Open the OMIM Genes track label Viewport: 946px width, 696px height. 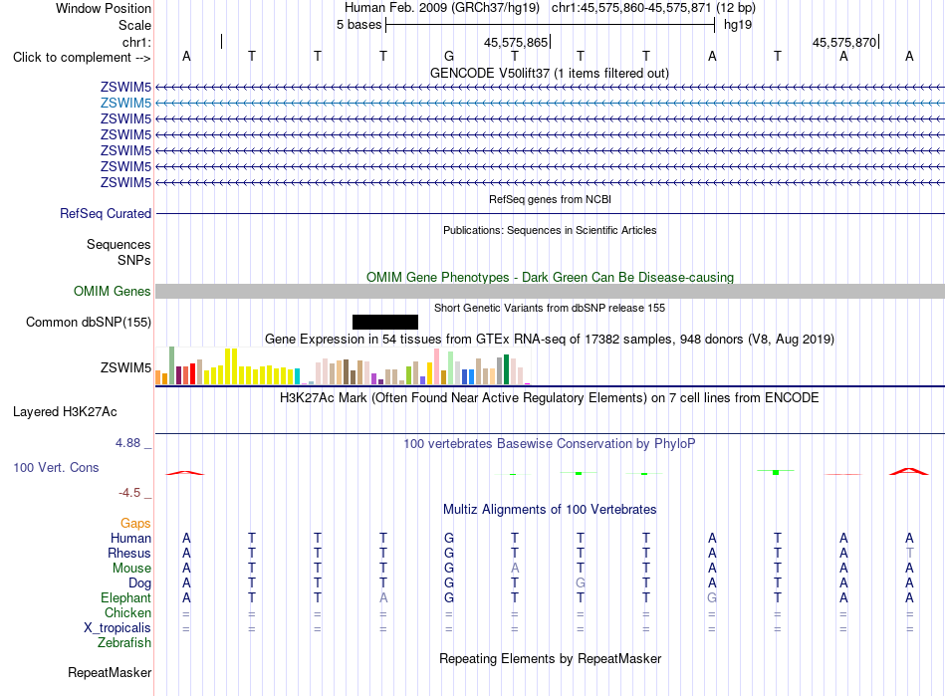pyautogui.click(x=113, y=292)
